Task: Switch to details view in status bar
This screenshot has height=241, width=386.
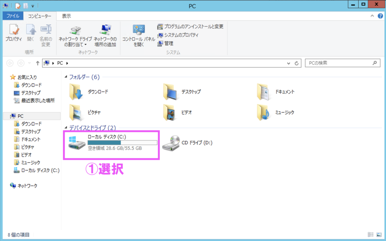Action: tap(371, 235)
